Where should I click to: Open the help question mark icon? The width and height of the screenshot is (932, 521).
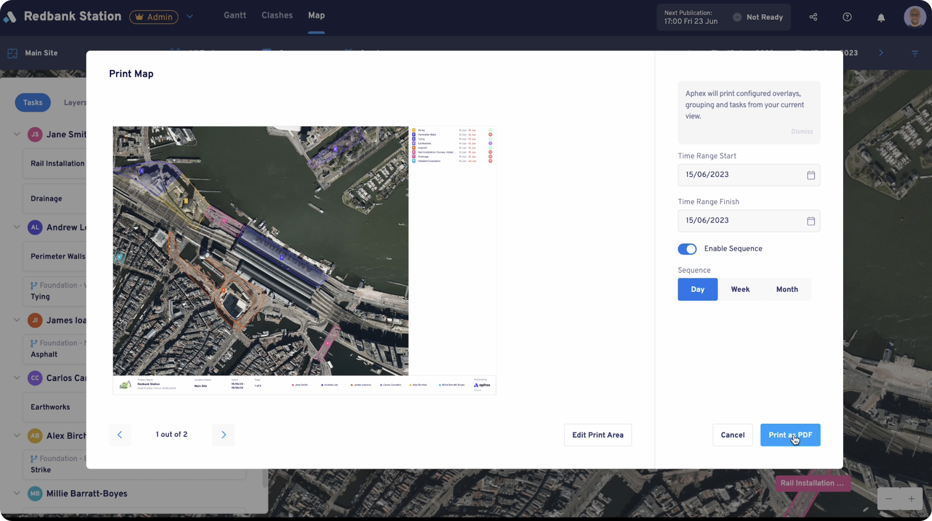847,17
